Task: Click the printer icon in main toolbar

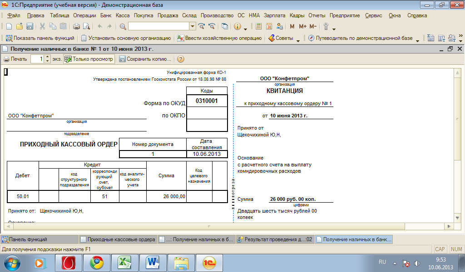Action: (76, 26)
